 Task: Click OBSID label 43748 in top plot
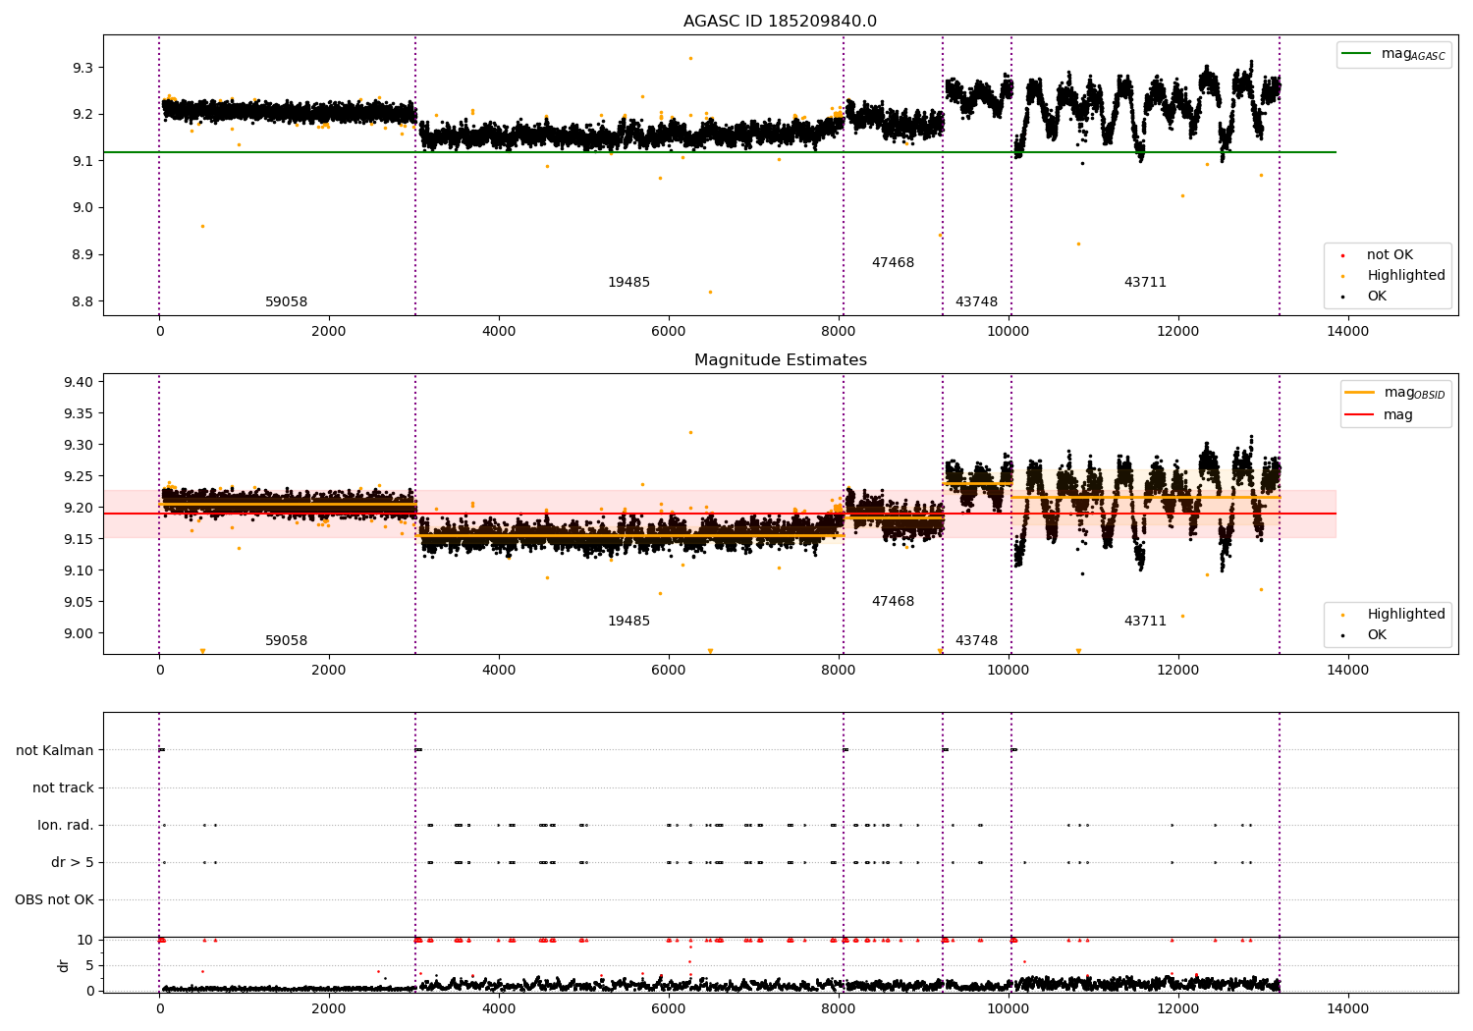976,302
